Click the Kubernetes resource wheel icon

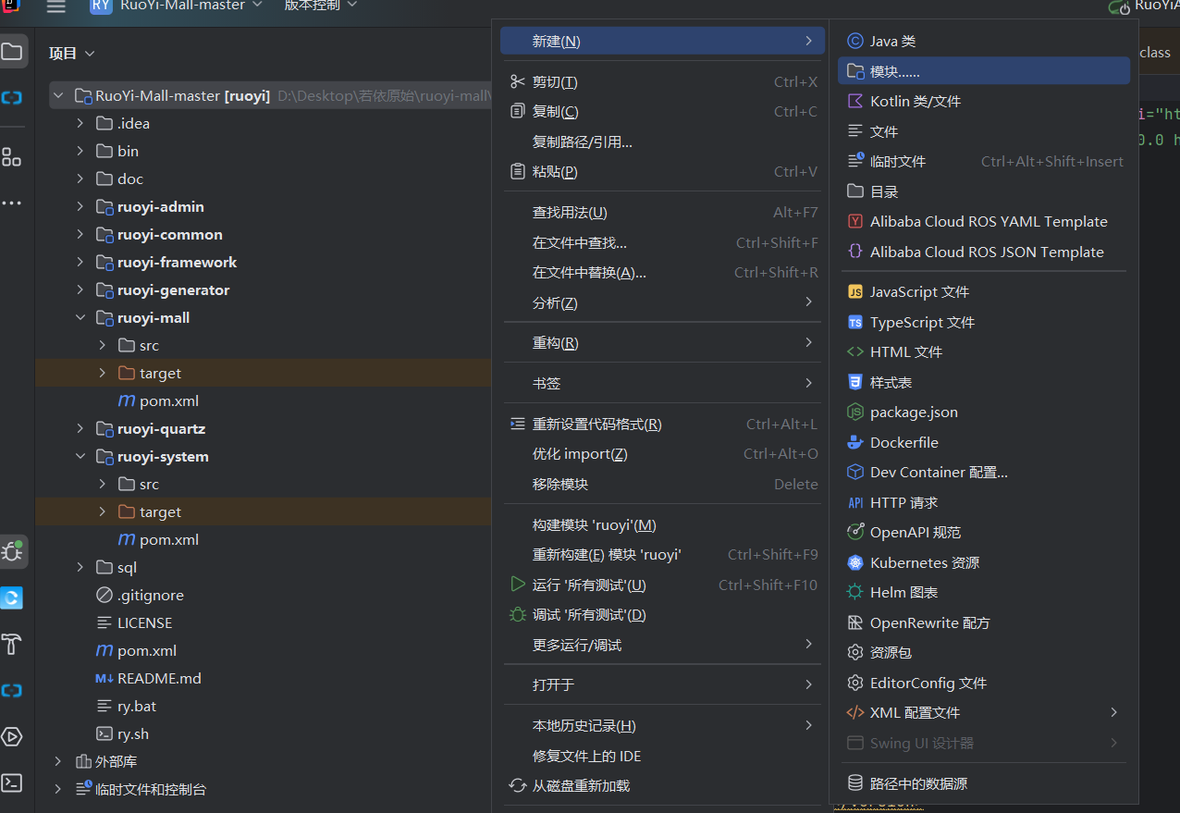855,562
